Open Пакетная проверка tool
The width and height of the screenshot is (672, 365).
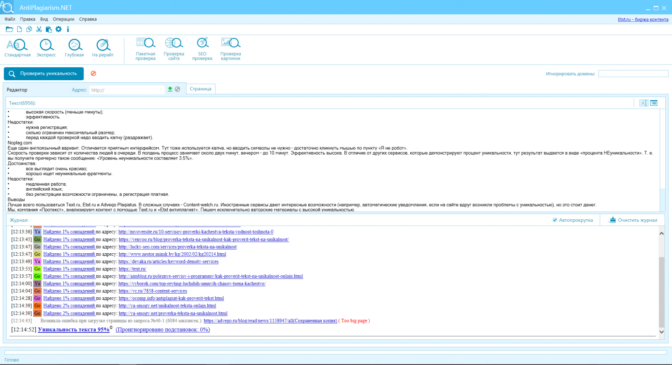(x=145, y=49)
